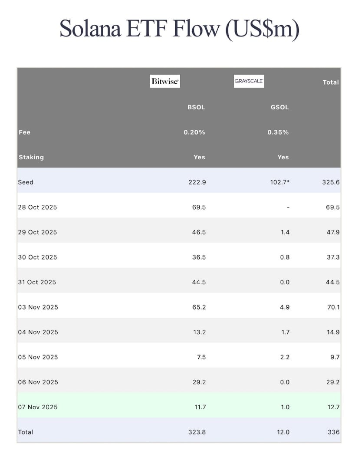Select the 03 Nov 2025 date row
358x457 pixels.
[x=38, y=307]
